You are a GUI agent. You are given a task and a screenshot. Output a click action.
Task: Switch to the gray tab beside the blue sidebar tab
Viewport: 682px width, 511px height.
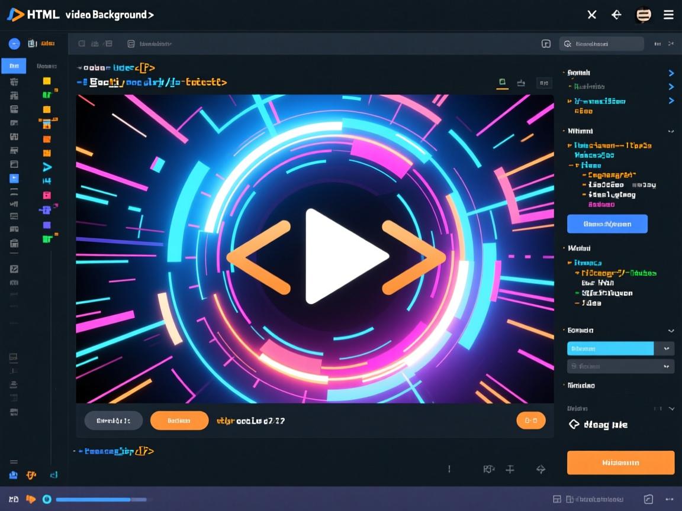point(46,66)
